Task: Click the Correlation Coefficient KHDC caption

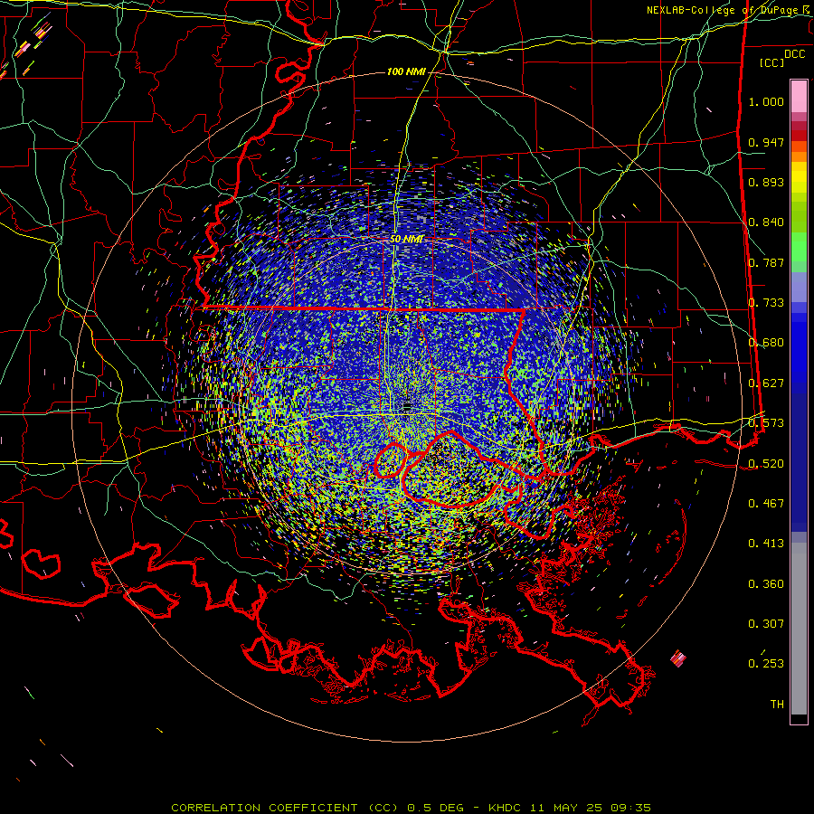Action: pos(412,808)
